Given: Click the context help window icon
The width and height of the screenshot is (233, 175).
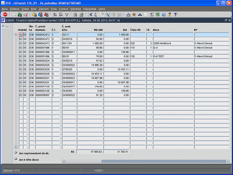Looking at the screenshot, I should tap(175, 15).
